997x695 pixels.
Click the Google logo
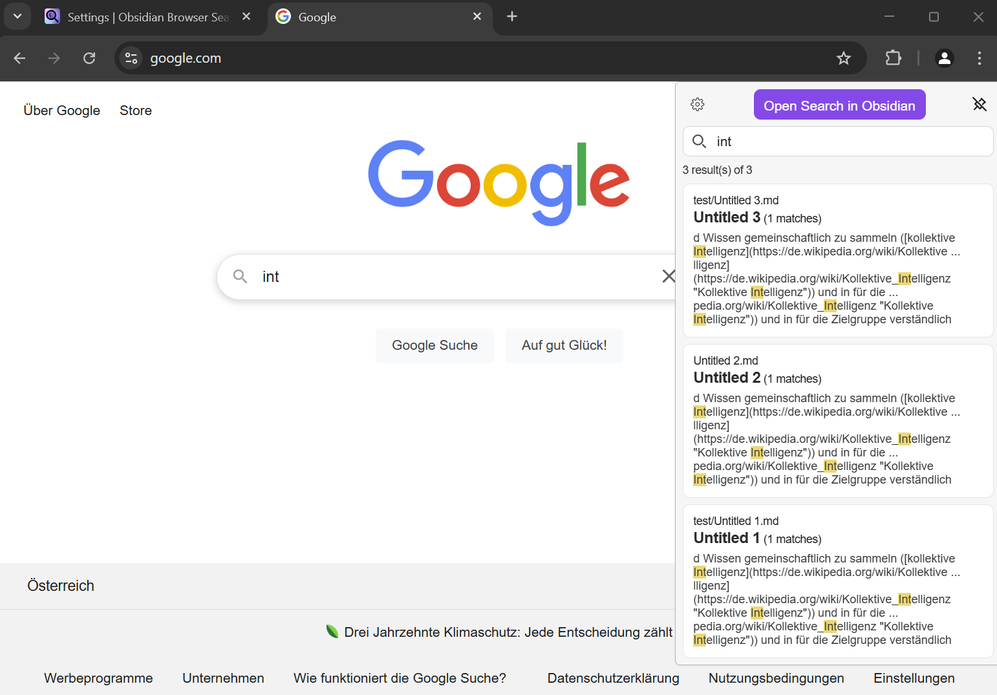coord(498,182)
